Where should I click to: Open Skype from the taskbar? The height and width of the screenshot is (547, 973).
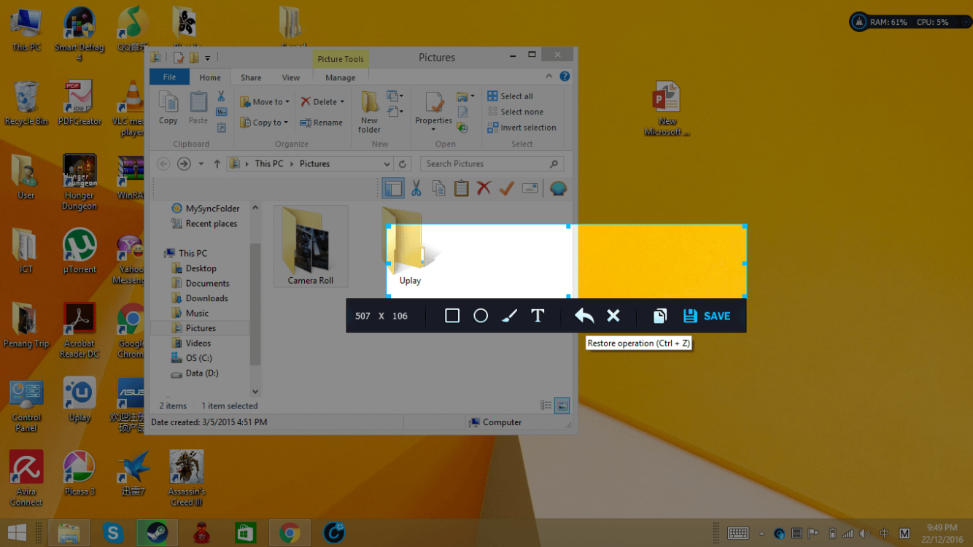click(x=113, y=533)
